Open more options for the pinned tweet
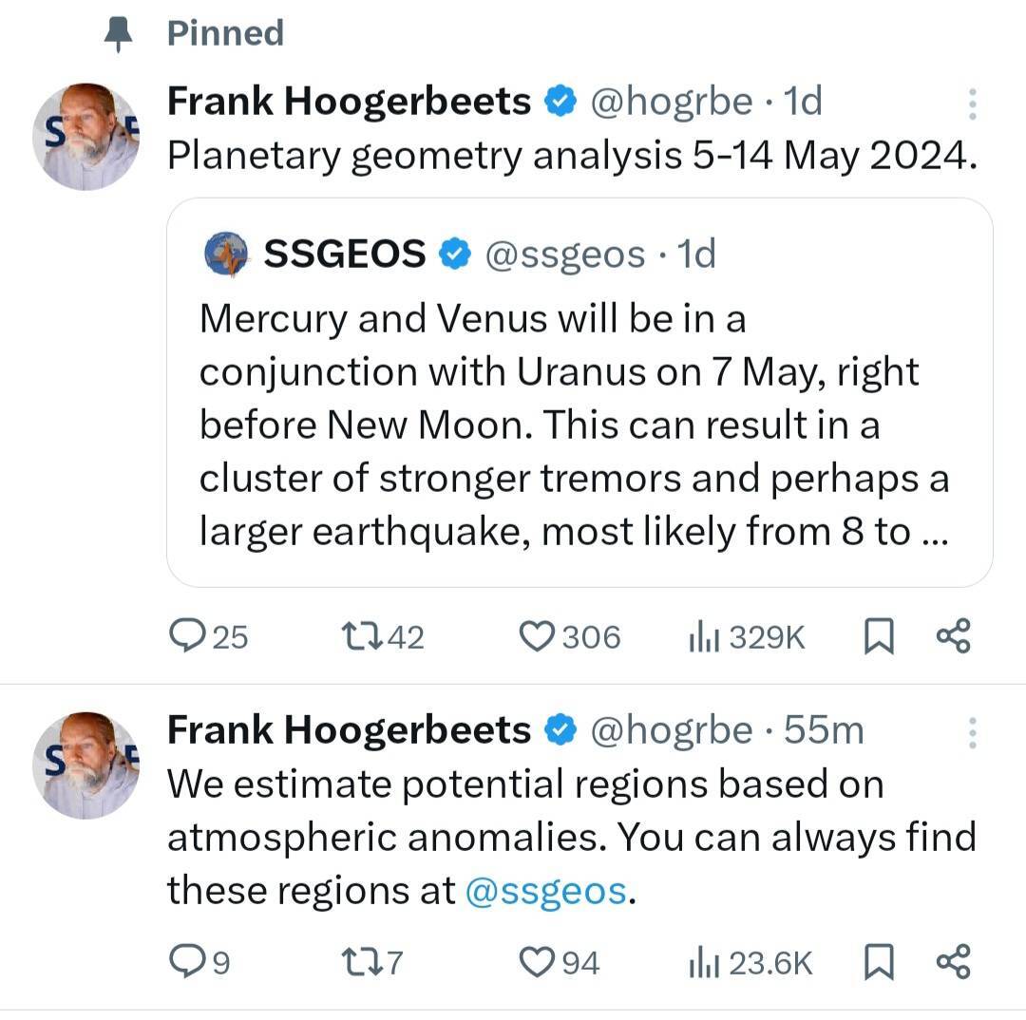 (972, 104)
